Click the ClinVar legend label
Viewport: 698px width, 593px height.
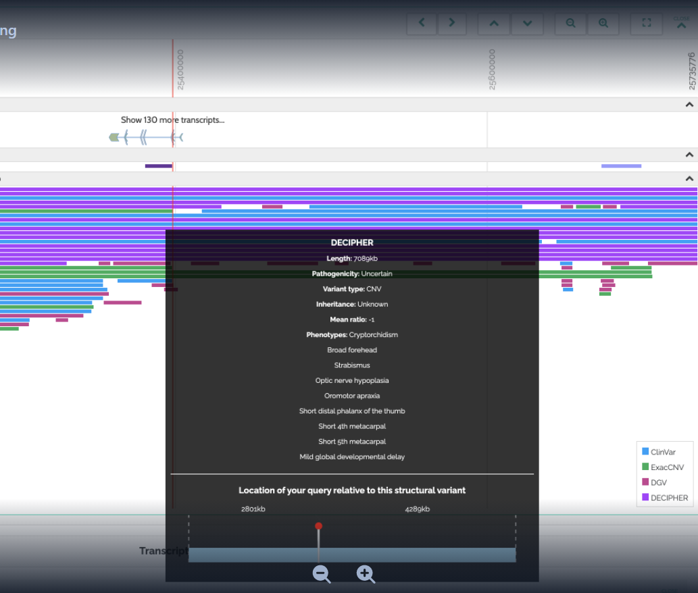[664, 452]
